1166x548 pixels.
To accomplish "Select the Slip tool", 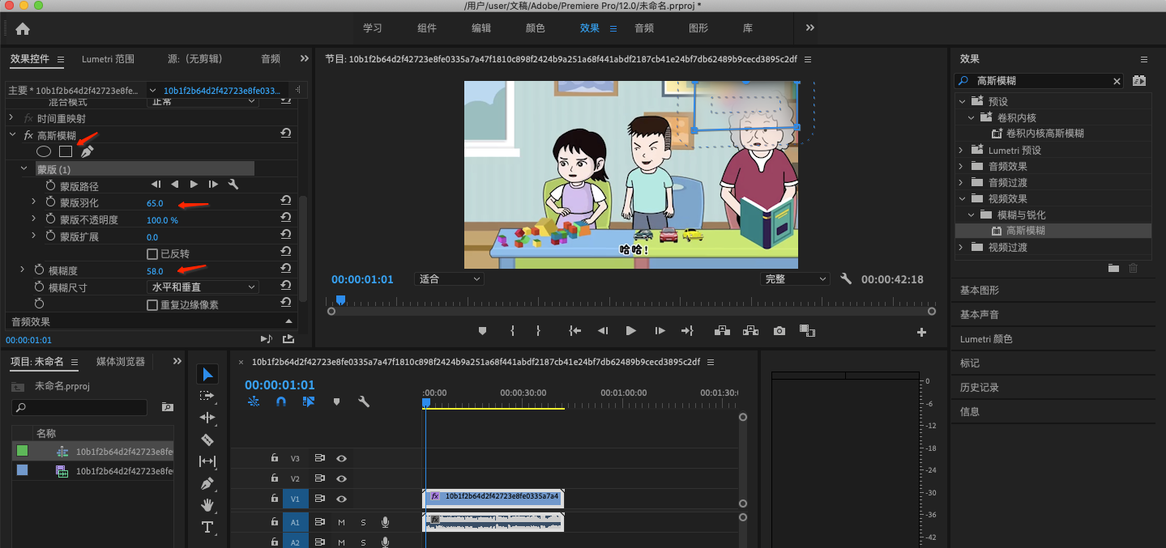I will (207, 461).
